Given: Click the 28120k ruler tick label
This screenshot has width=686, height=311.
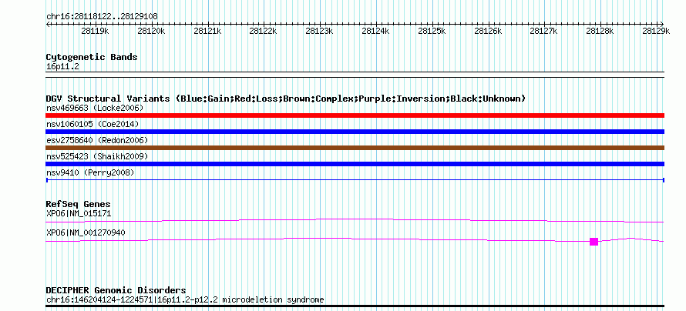Looking at the screenshot, I should point(151,31).
